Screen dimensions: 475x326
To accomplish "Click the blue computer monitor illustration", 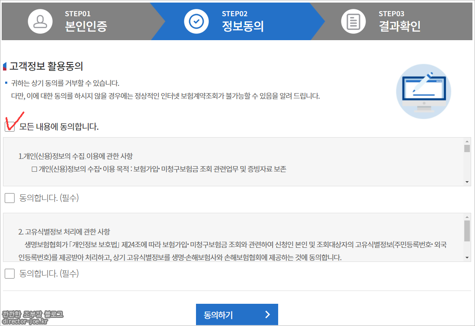I will point(423,91).
